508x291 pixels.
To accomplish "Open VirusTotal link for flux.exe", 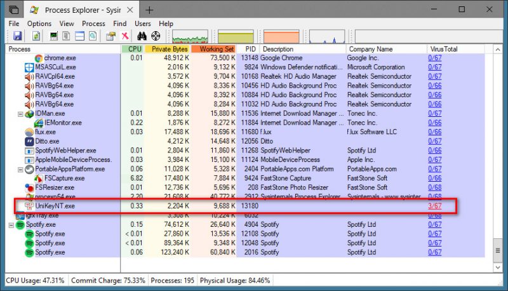I will click(x=434, y=132).
